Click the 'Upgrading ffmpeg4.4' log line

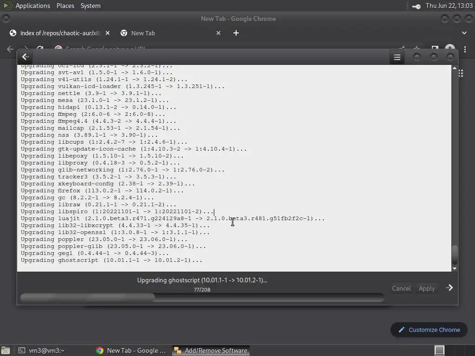98,121
